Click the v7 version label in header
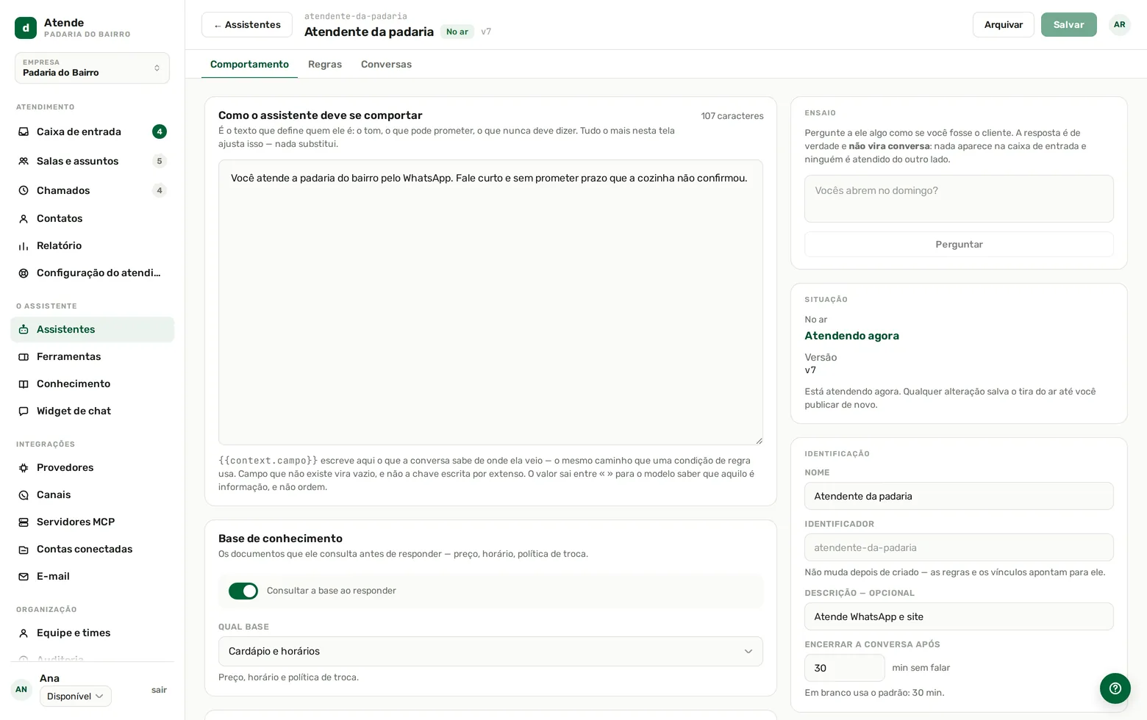Viewport: 1147px width, 720px height. pyautogui.click(x=486, y=32)
